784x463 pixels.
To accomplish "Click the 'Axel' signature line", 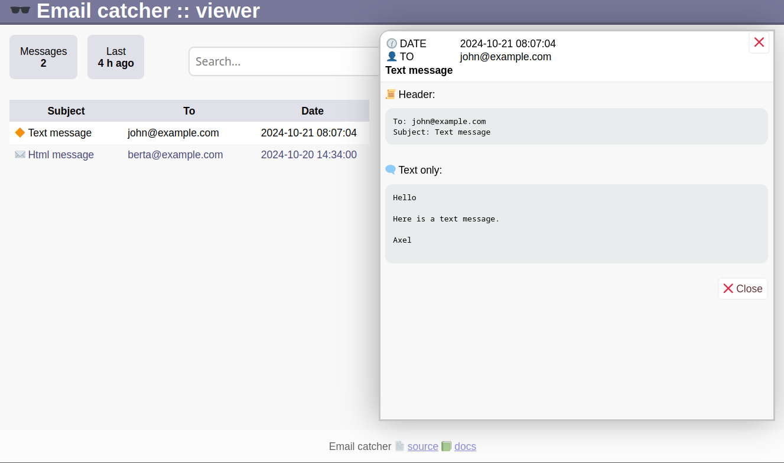I will coord(402,240).
